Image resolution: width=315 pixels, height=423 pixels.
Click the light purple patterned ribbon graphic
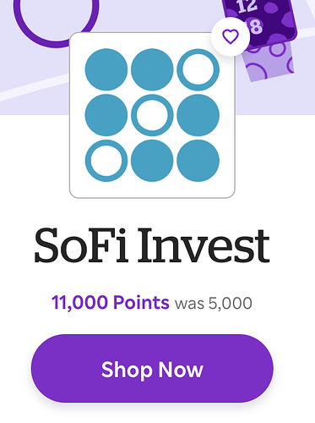[270, 62]
